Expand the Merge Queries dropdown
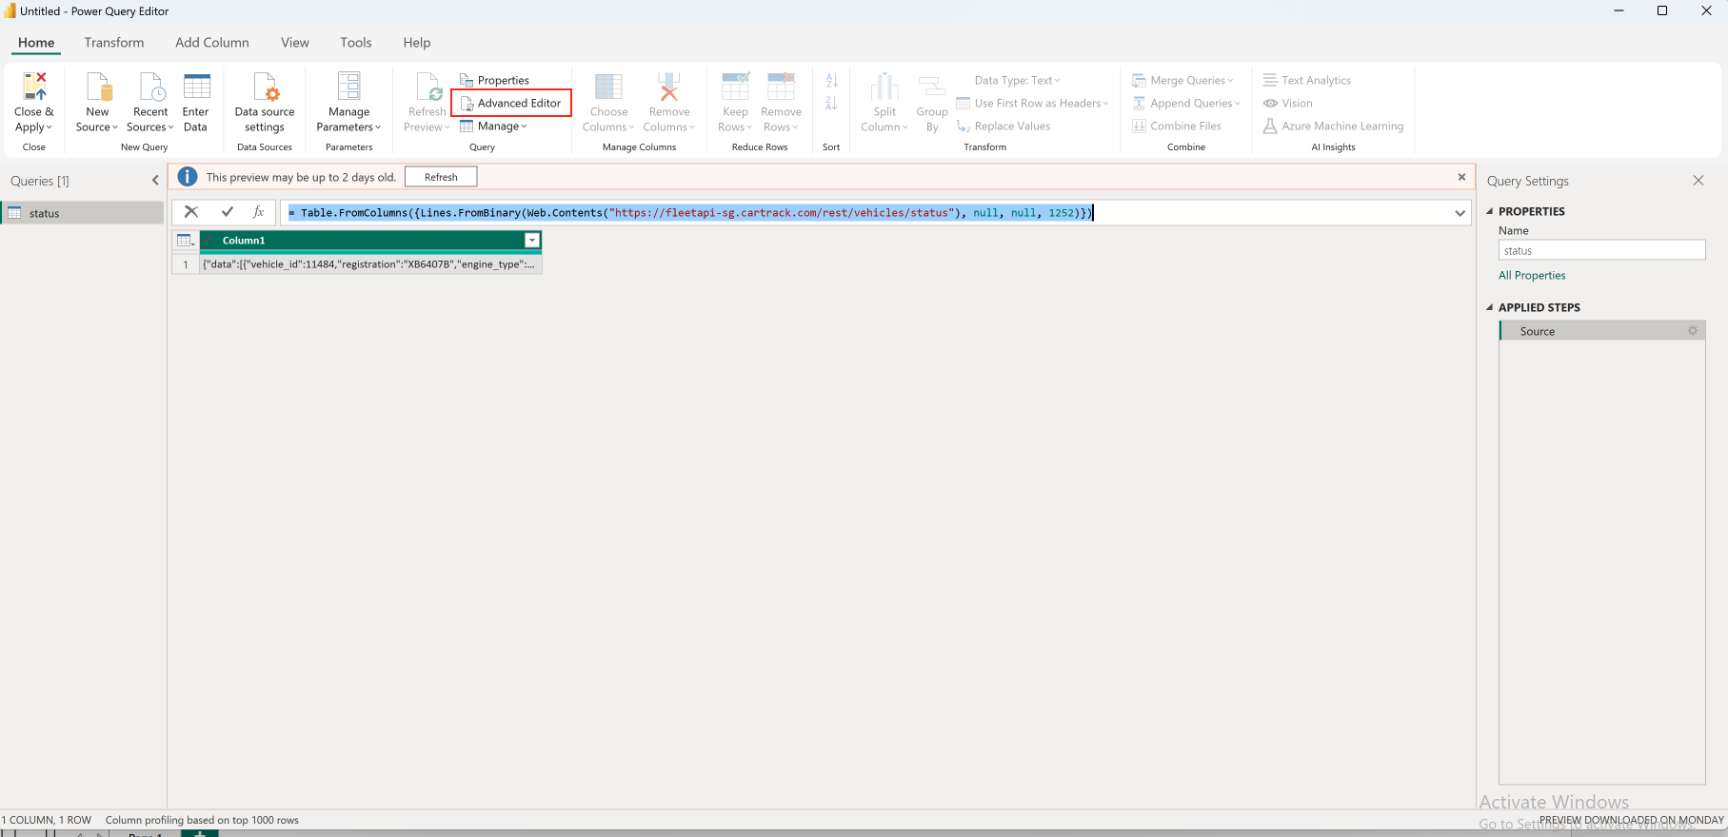This screenshot has height=837, width=1728. pyautogui.click(x=1182, y=80)
